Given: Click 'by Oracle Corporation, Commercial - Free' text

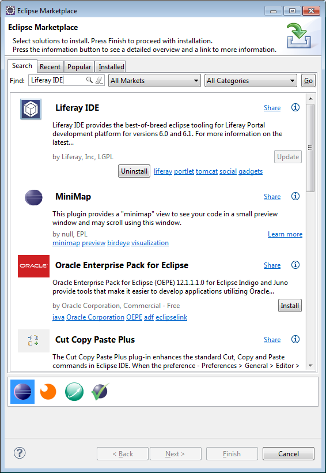Looking at the screenshot, I should pos(116,306).
